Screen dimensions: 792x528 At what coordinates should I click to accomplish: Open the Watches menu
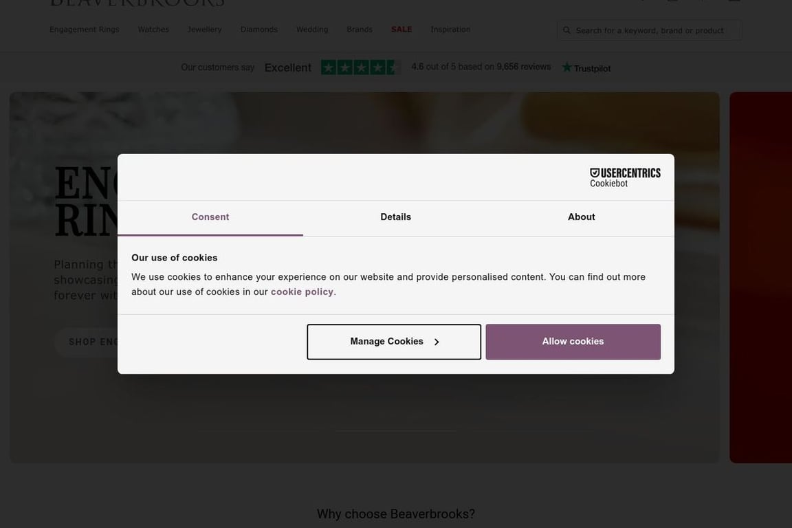point(153,30)
